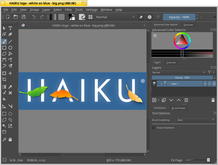Click the toolbar Opacity 100% slider

(x=179, y=17)
